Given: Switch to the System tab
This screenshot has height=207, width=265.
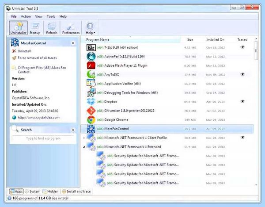Looking at the screenshot, I should pyautogui.click(x=33, y=192).
